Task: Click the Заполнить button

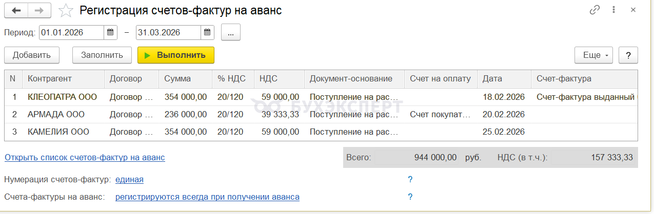Action: click(102, 55)
